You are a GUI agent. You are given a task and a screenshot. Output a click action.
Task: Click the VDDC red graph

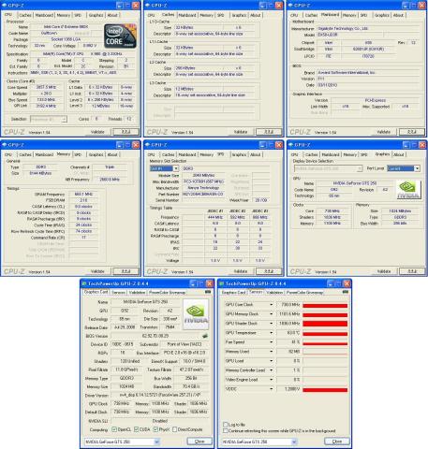click(x=325, y=389)
